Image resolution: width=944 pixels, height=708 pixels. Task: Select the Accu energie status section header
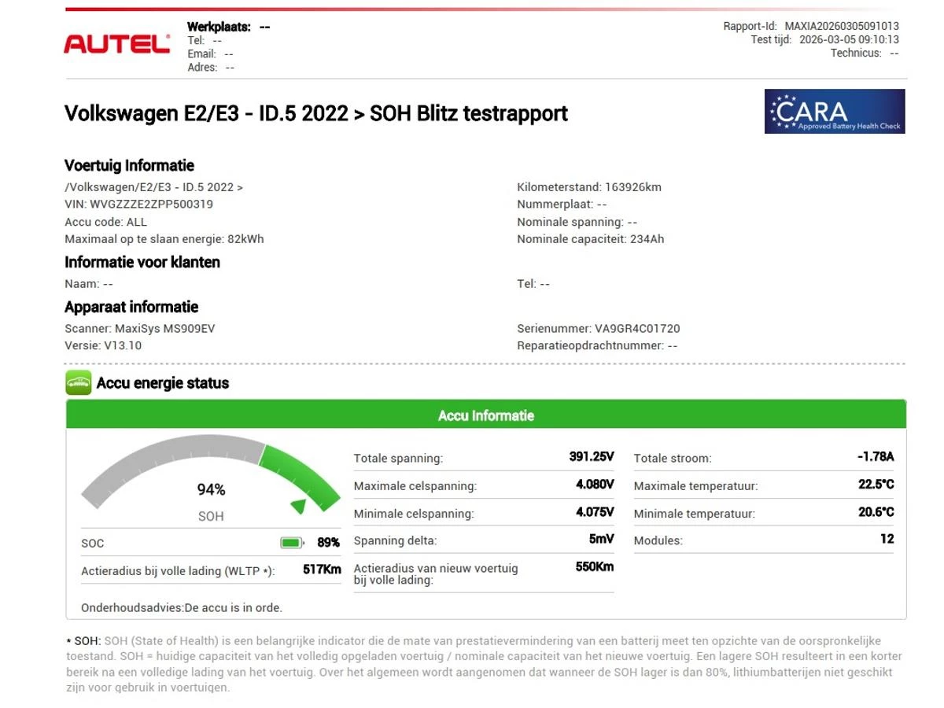coord(162,383)
